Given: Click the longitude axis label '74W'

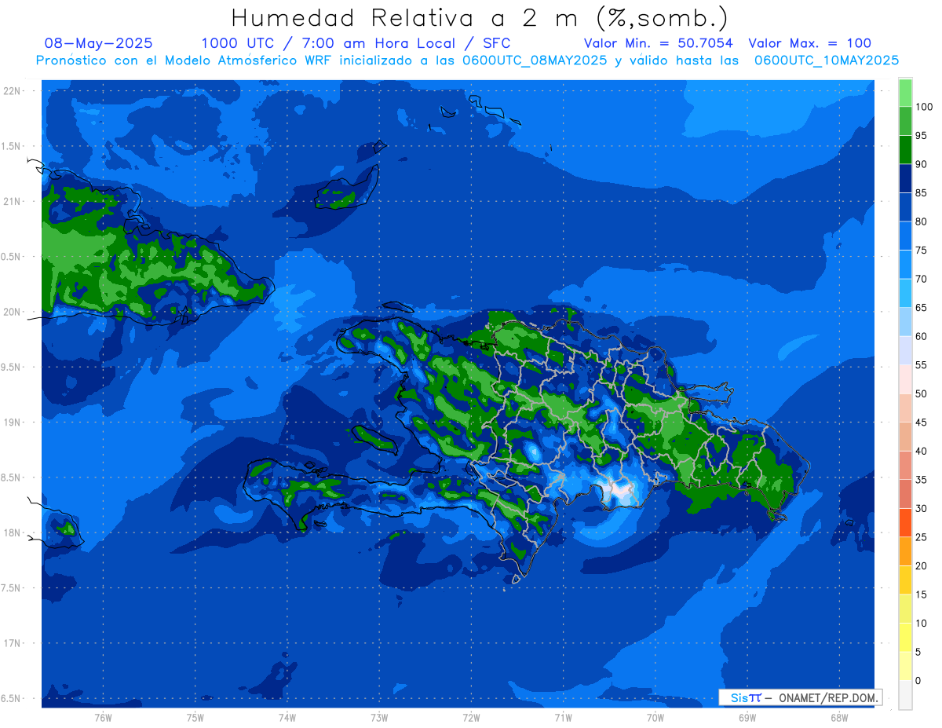Looking at the screenshot, I should (287, 717).
